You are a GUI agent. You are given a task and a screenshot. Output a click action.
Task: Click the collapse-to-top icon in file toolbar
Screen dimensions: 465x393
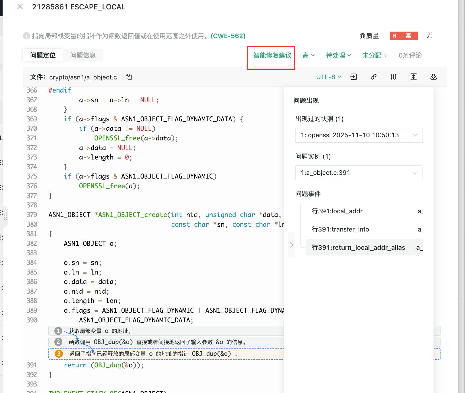(x=413, y=77)
